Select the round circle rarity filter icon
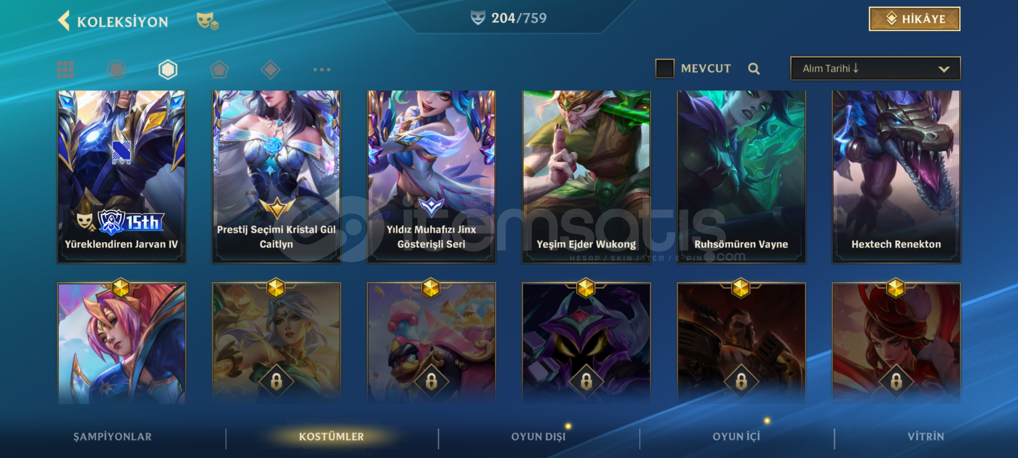The image size is (1018, 458). click(x=117, y=70)
